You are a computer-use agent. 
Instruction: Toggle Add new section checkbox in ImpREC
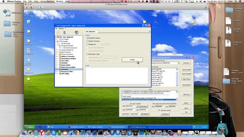click(159, 110)
